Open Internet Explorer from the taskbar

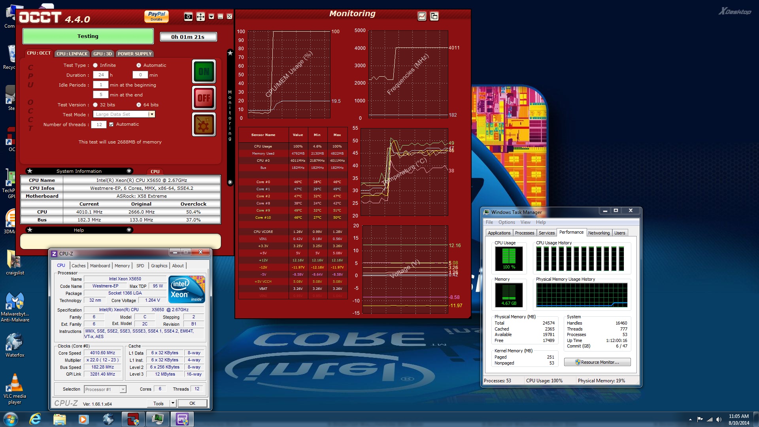tap(35, 419)
